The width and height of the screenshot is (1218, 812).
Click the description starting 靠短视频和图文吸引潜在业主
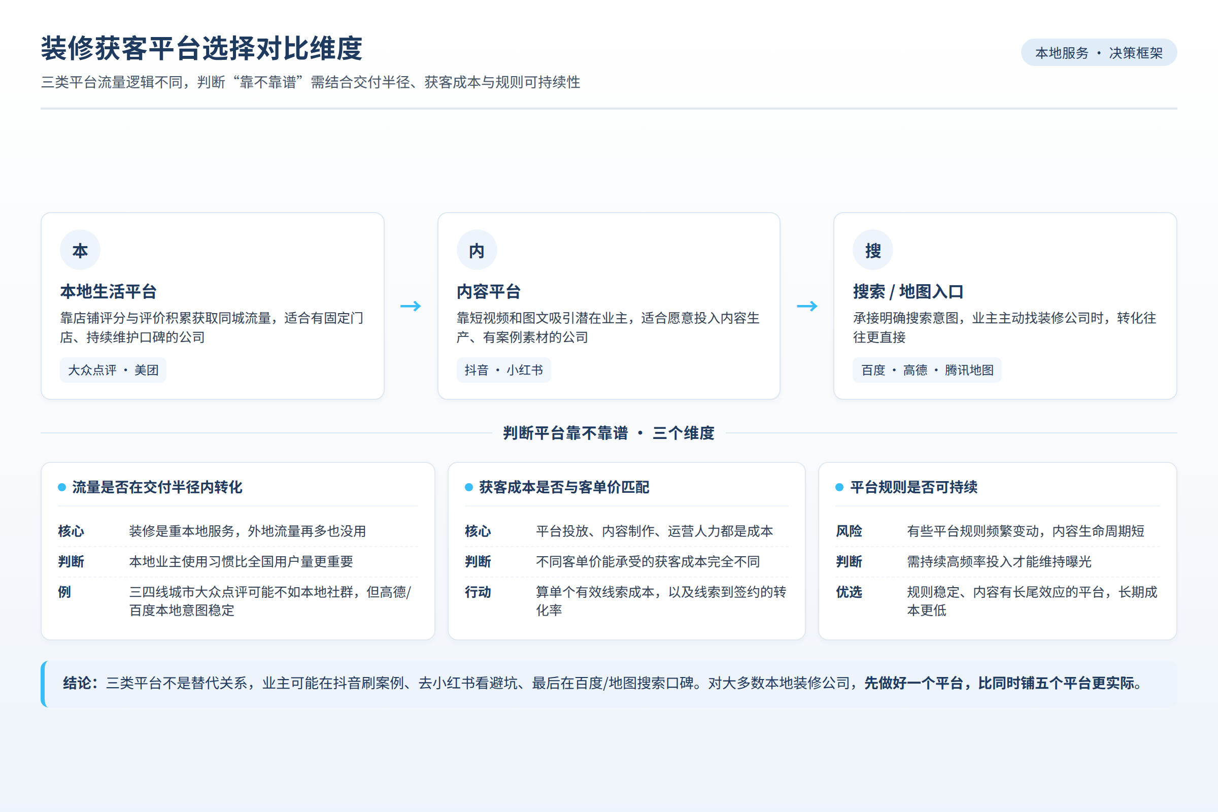click(x=608, y=327)
